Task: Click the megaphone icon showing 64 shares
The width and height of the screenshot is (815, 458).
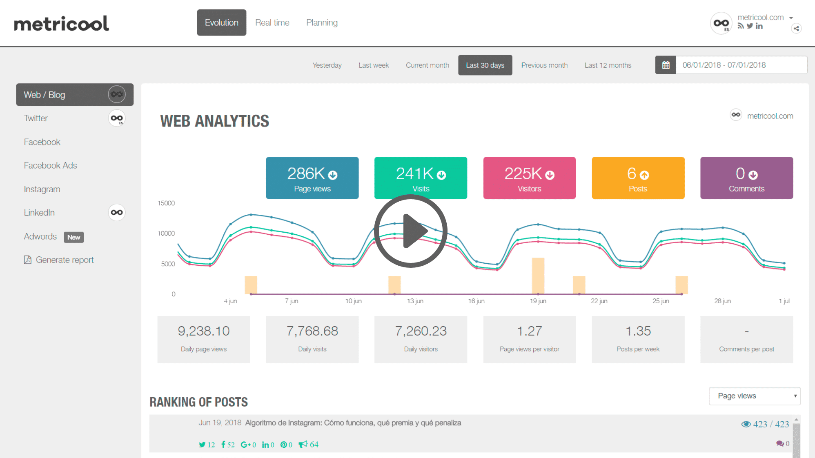Action: 303,445
